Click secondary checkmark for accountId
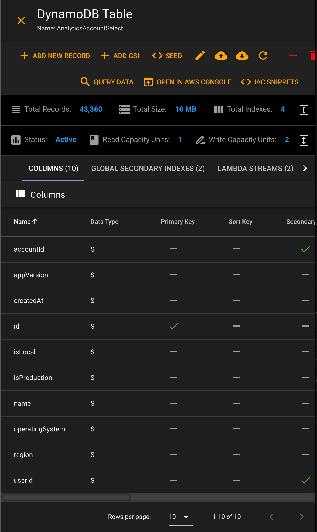Image resolution: width=317 pixels, height=532 pixels. point(306,249)
